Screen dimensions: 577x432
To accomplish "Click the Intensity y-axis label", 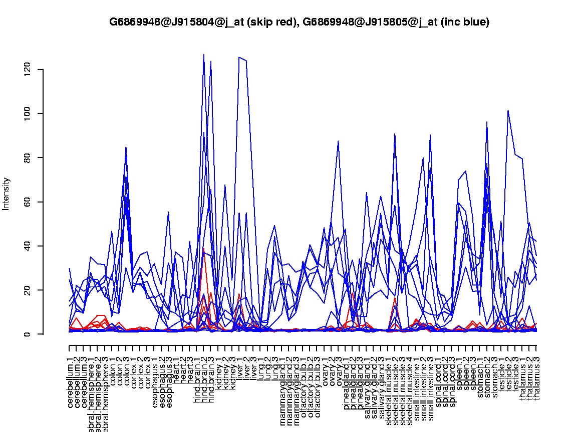I will point(7,193).
